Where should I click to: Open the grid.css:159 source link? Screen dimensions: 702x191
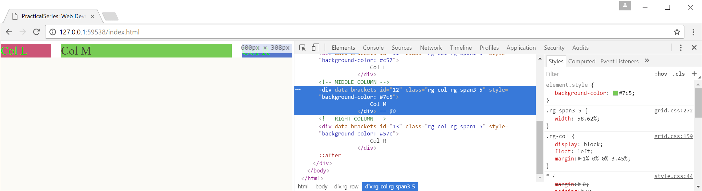pos(673,136)
